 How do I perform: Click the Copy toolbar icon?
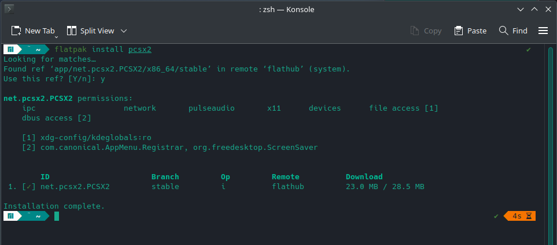tap(415, 31)
